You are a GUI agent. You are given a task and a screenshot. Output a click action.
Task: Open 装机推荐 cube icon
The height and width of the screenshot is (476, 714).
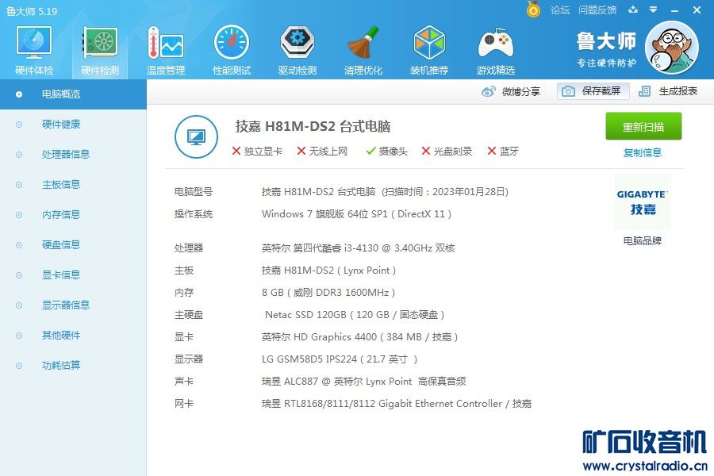coord(429,43)
